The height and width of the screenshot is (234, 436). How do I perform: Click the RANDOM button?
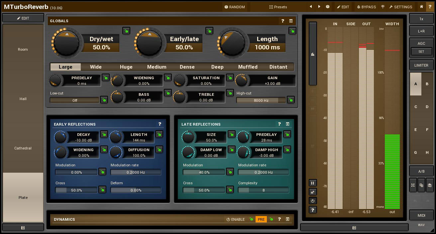[235, 7]
